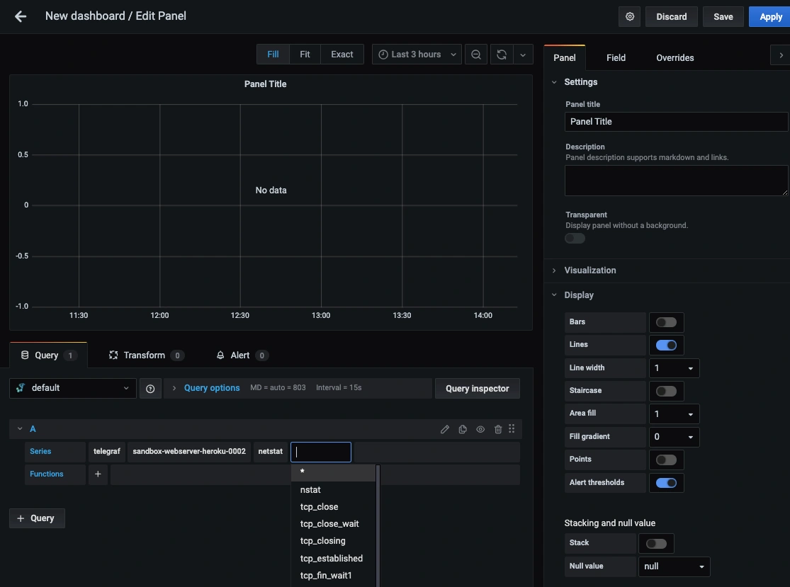Switch to the Panel tab
Screen dimensions: 790x587
564,58
